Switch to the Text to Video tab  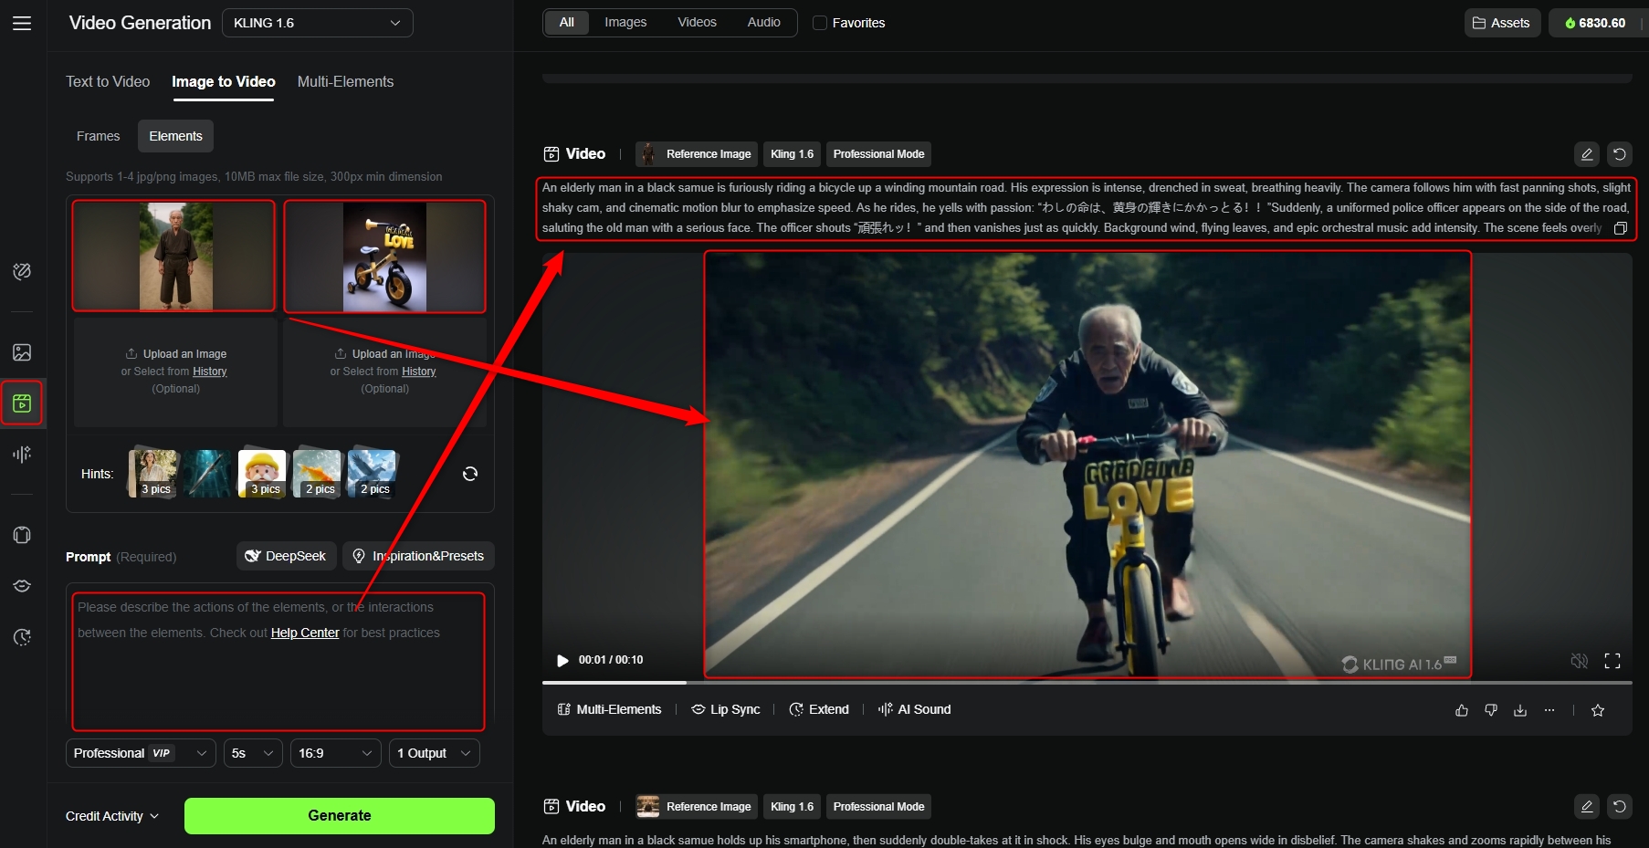tap(108, 81)
